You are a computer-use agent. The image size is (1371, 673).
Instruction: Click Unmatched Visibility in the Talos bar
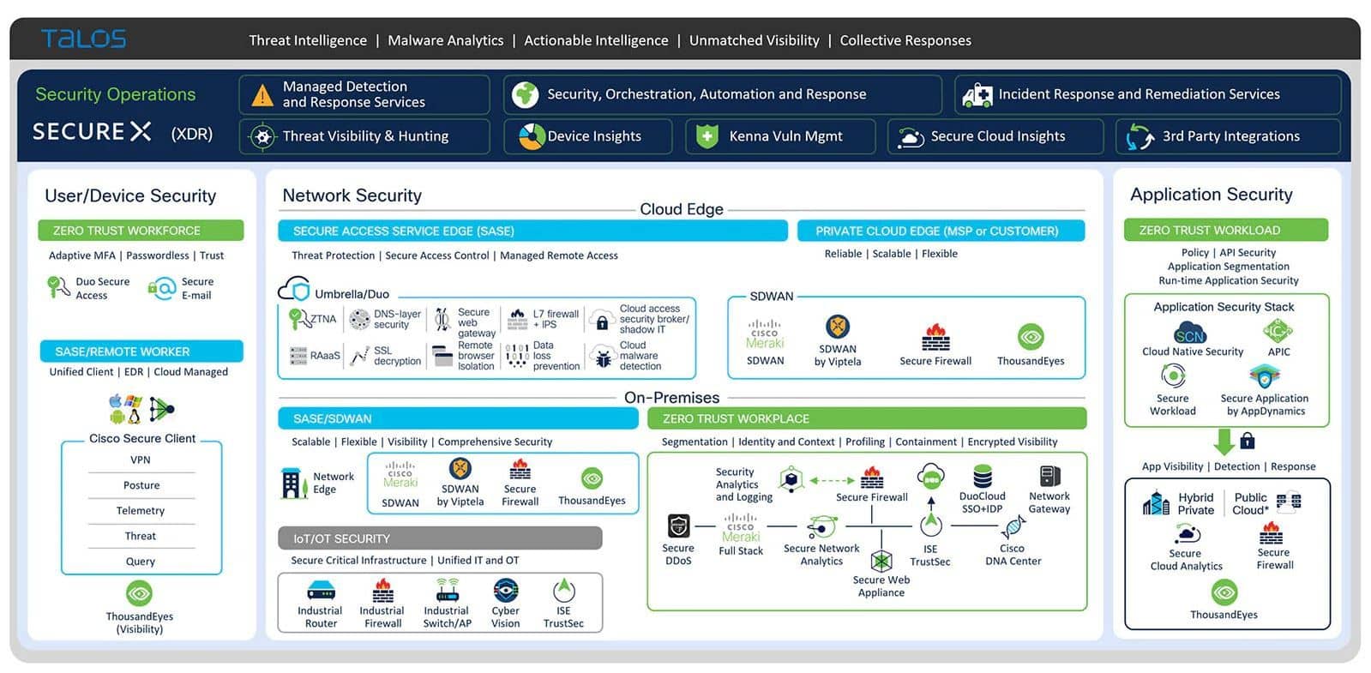755,40
